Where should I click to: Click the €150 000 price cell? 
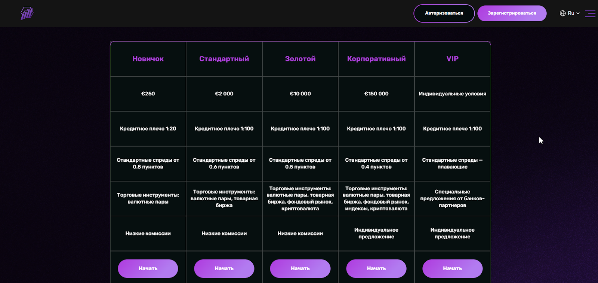click(376, 94)
